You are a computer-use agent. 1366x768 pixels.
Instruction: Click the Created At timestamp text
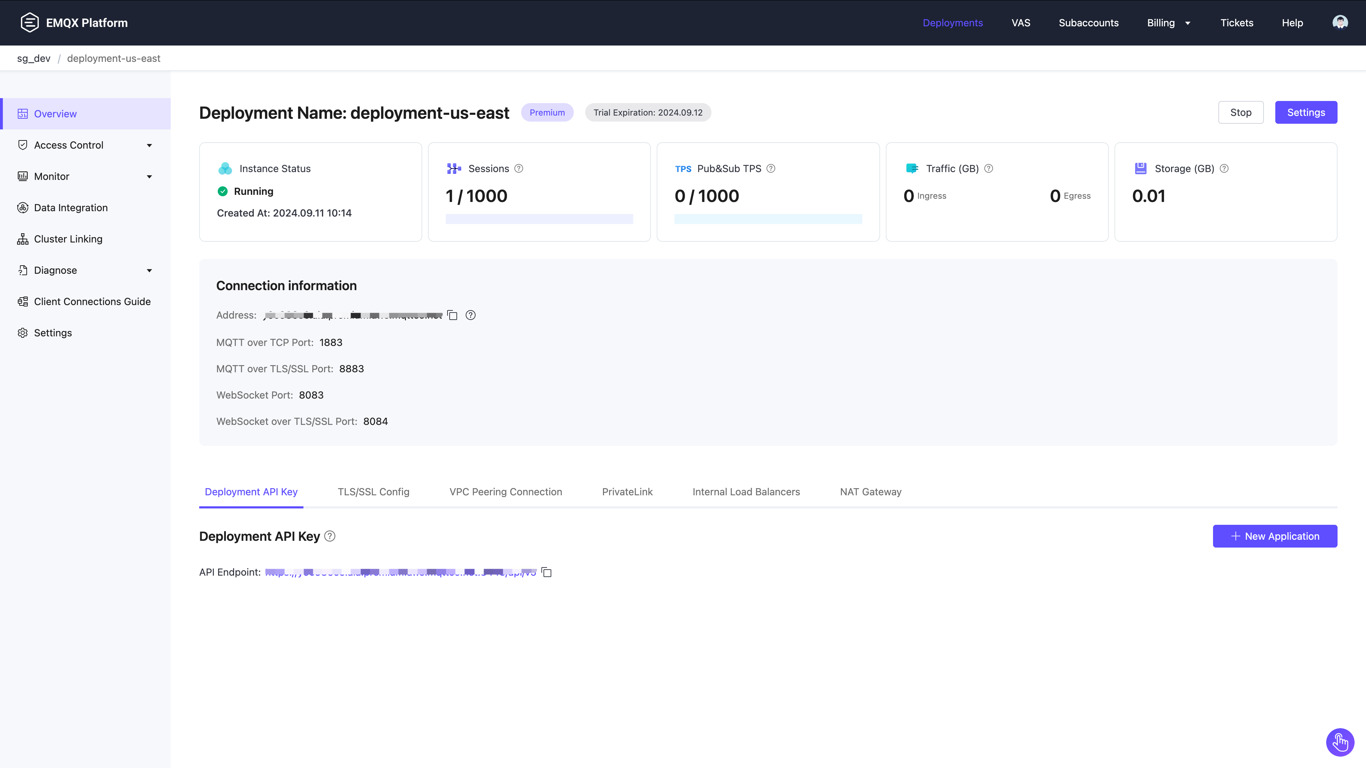click(x=284, y=213)
